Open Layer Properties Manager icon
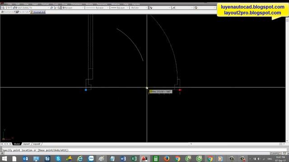This screenshot has width=289, height=162. [x=3, y=8]
